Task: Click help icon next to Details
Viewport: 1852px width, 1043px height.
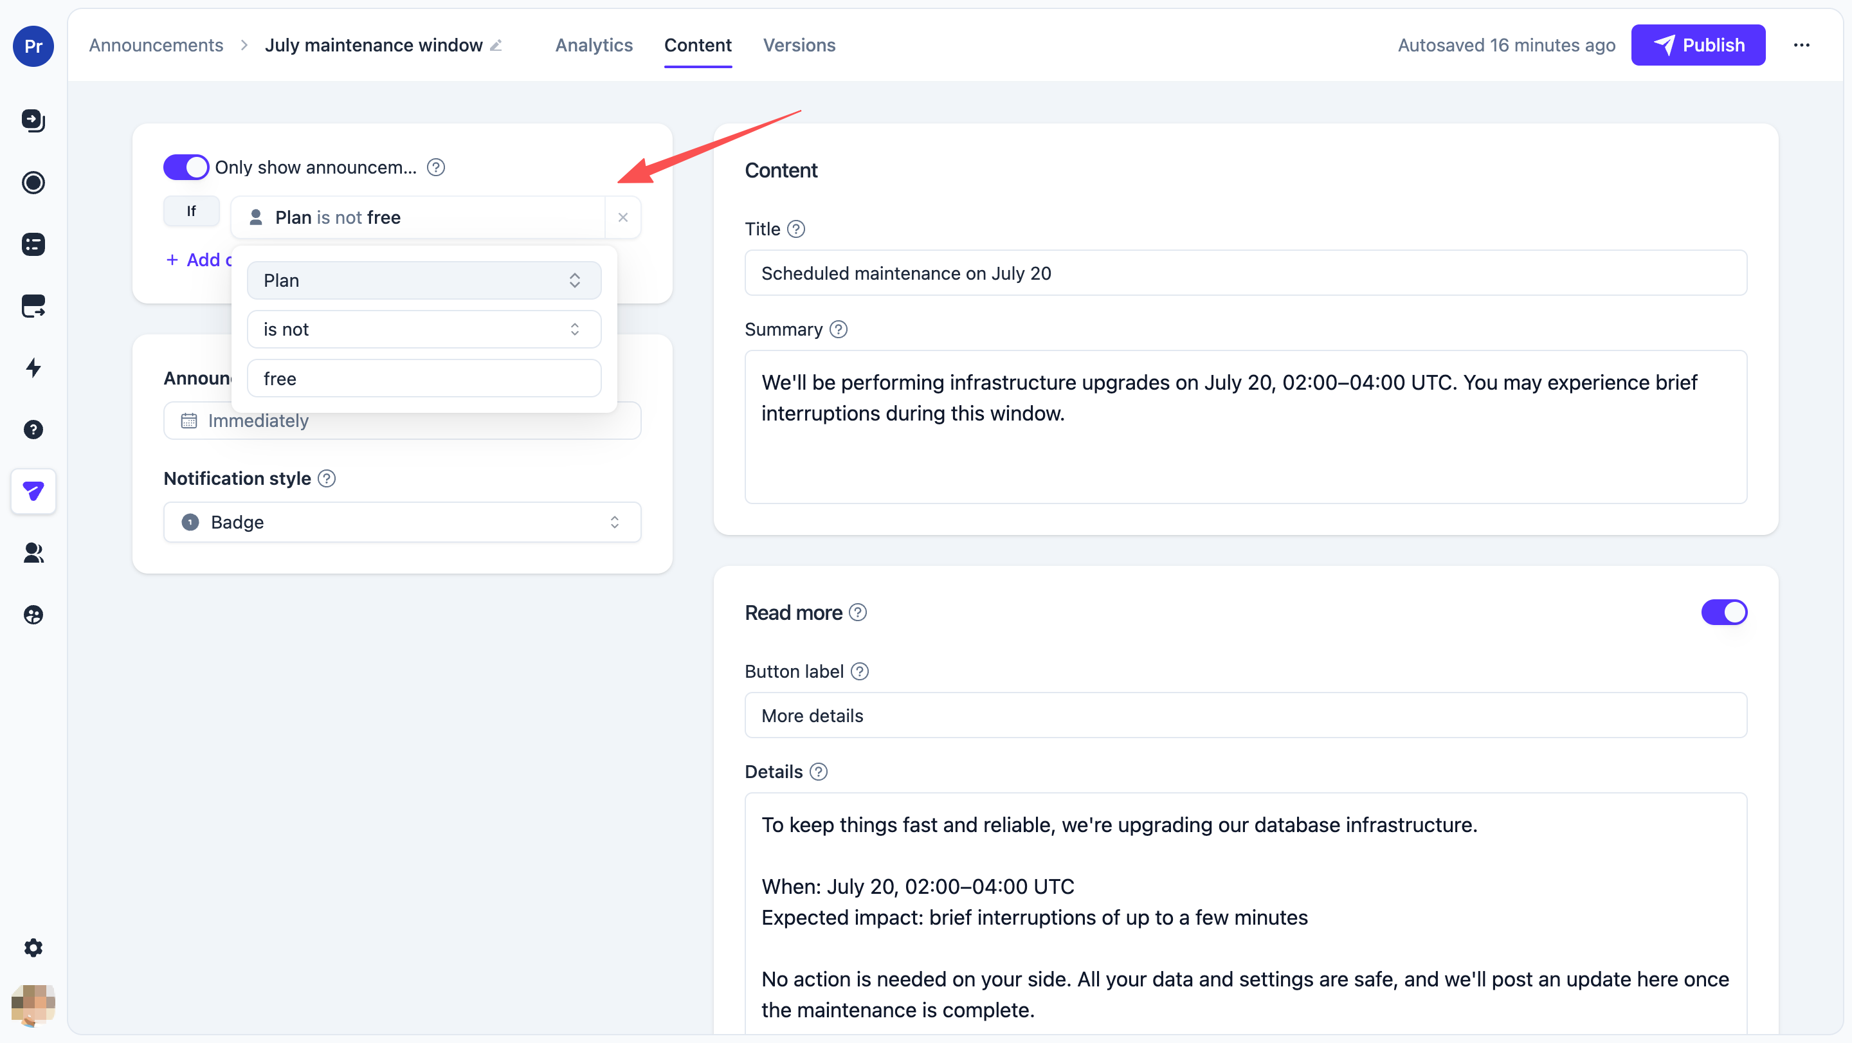Action: [818, 772]
